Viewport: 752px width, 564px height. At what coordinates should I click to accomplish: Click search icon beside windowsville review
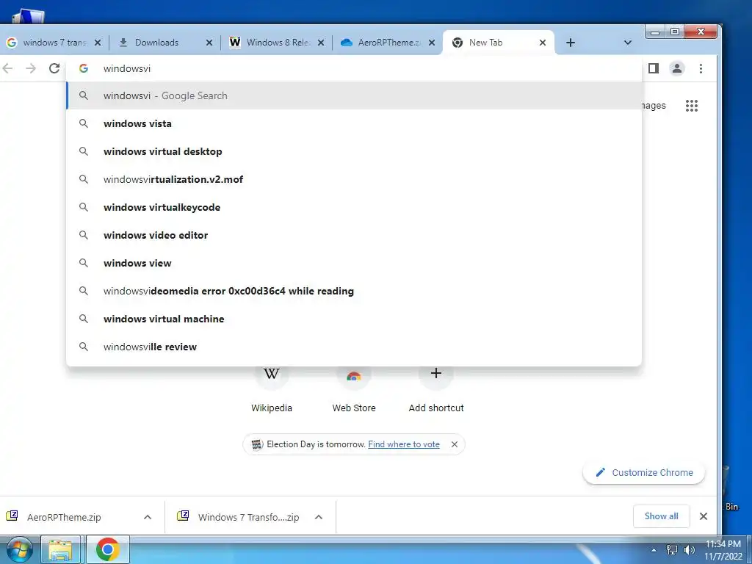tap(84, 347)
